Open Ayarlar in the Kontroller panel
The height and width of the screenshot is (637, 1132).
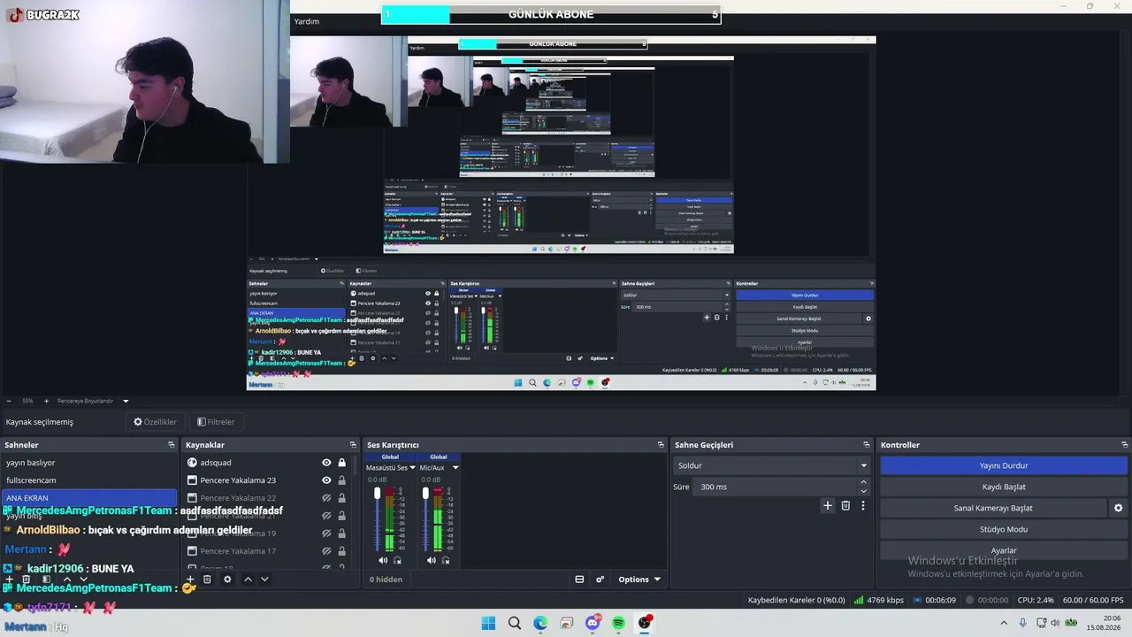[x=1004, y=550]
